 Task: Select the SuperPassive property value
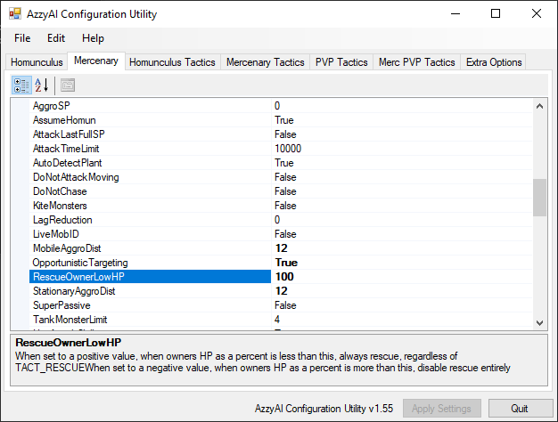pyautogui.click(x=401, y=305)
